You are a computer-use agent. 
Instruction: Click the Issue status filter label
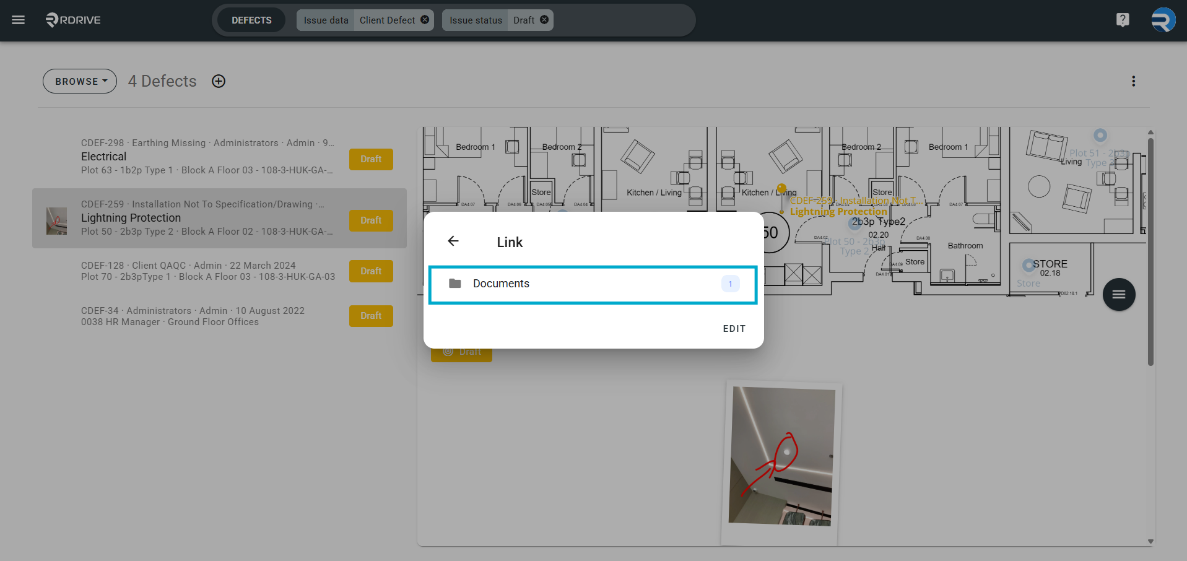point(476,20)
